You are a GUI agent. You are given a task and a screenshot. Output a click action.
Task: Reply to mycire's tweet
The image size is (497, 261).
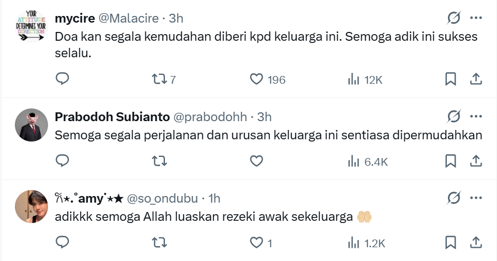(x=62, y=79)
